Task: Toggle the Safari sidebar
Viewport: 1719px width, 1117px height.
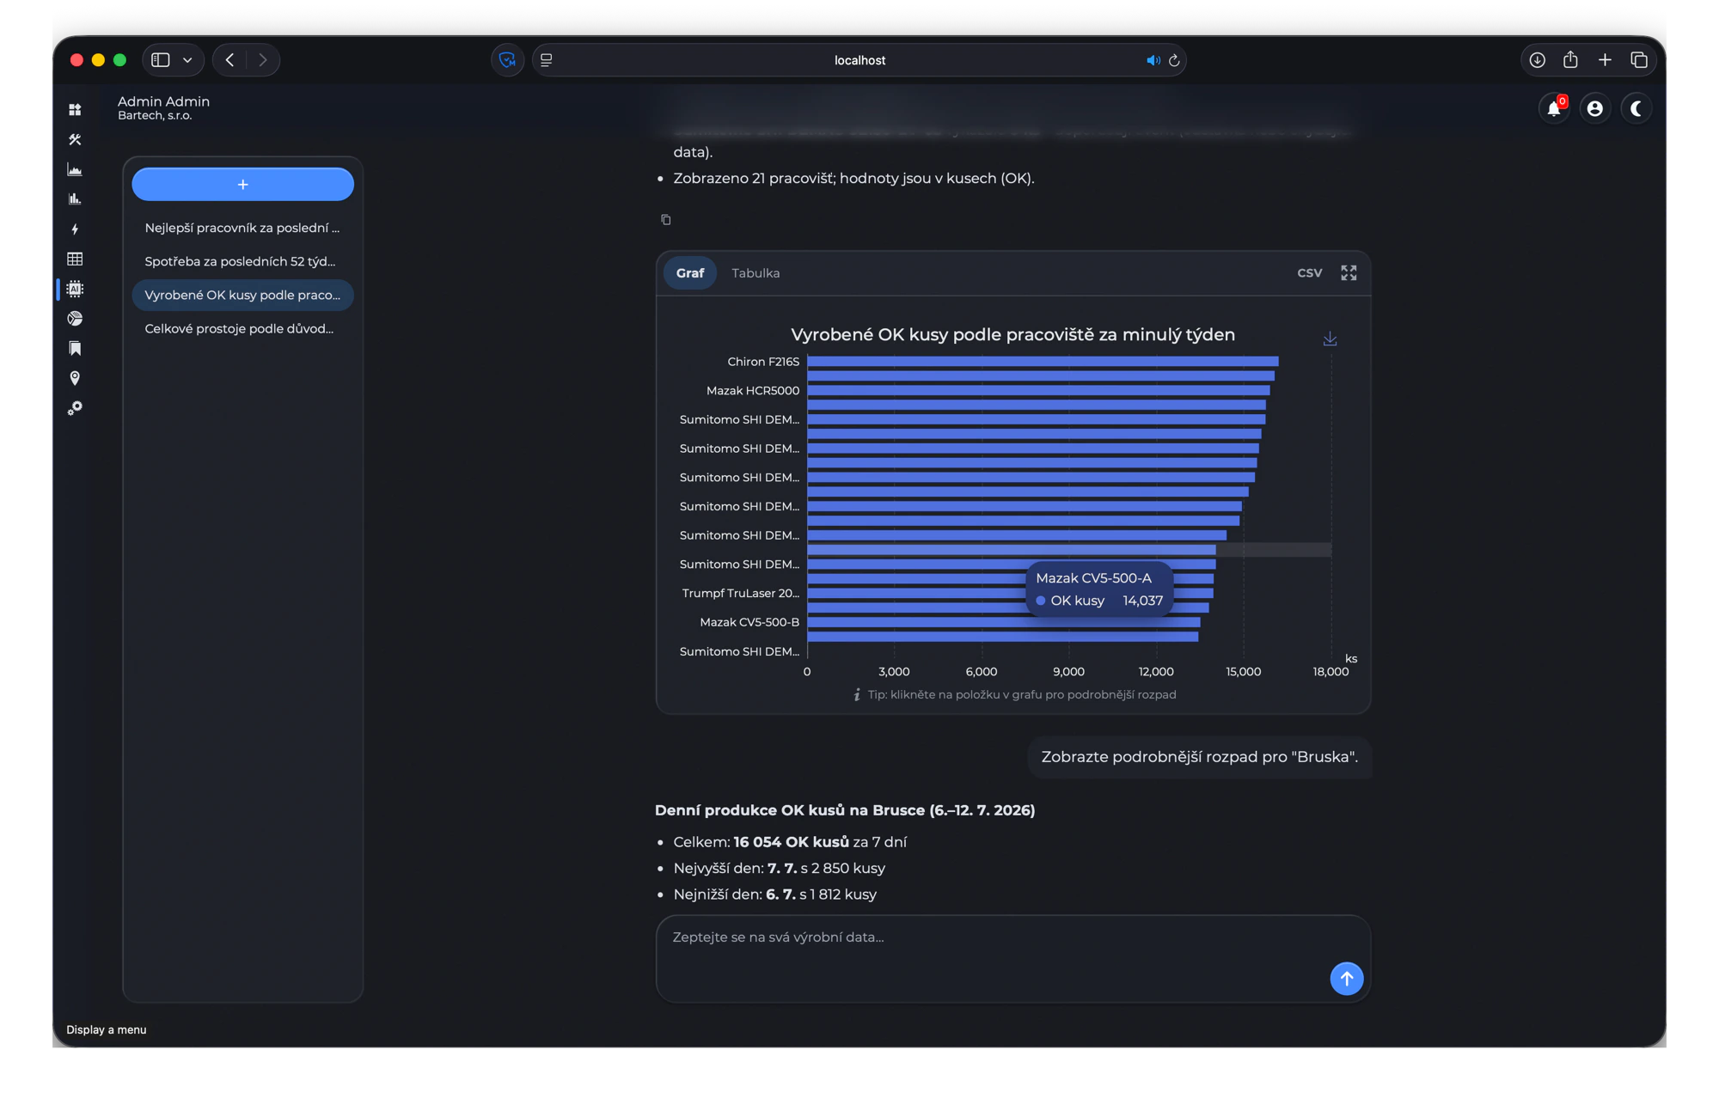Action: point(161,60)
